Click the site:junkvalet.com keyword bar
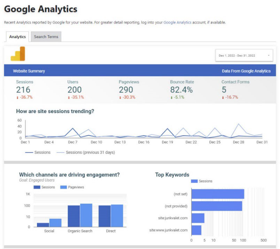 [x=198, y=218]
